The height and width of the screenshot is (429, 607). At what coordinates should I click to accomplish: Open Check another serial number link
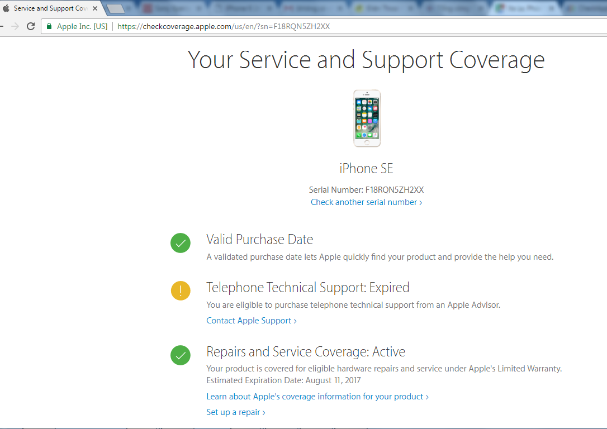coord(366,202)
